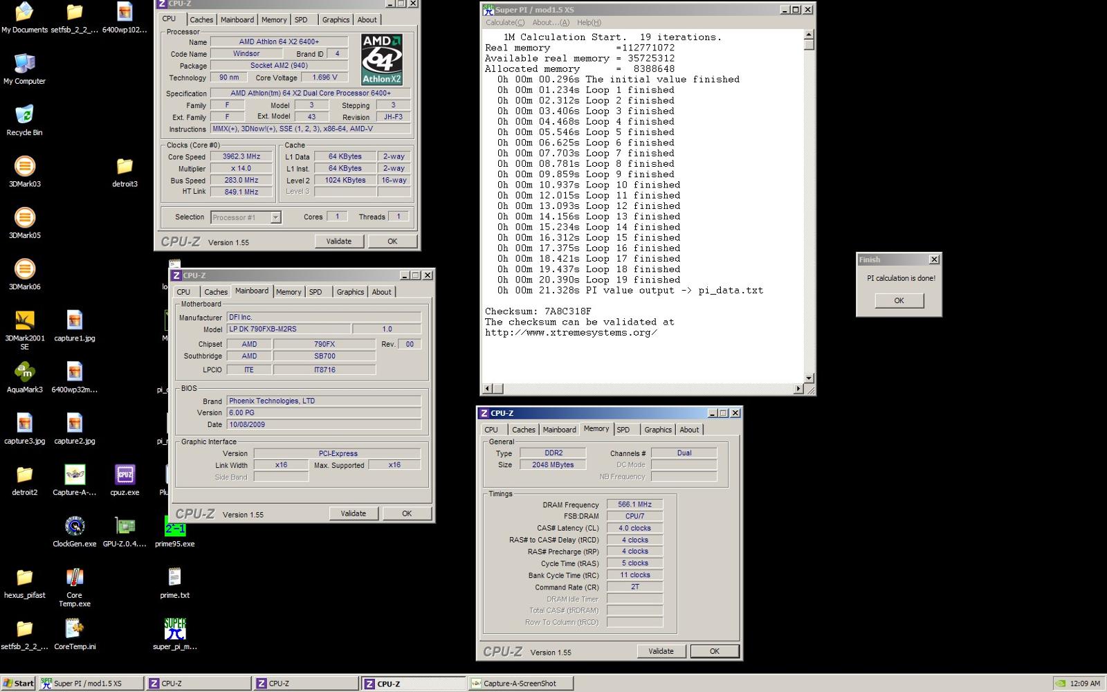Open Help menu in Super PI
The image size is (1107, 692).
tap(589, 22)
